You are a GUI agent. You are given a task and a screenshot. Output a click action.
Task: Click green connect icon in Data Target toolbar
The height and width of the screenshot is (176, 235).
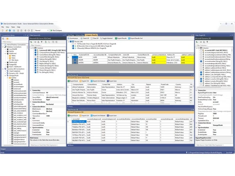pyautogui.click(x=197, y=42)
